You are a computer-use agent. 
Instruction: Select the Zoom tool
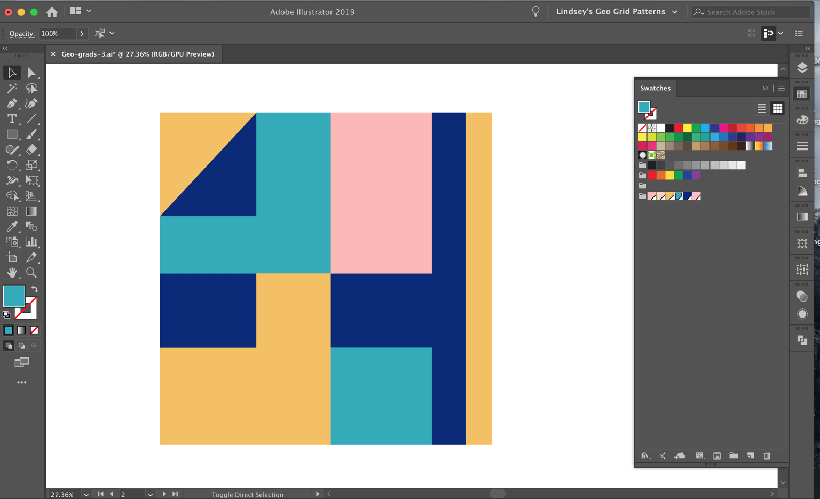click(31, 273)
